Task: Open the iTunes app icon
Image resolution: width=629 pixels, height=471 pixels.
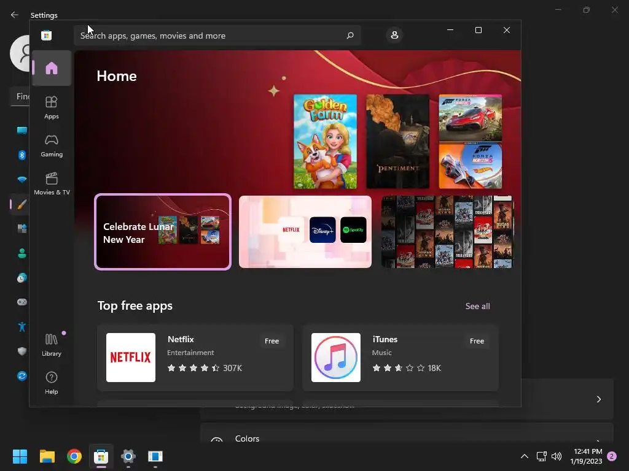Action: pos(336,358)
